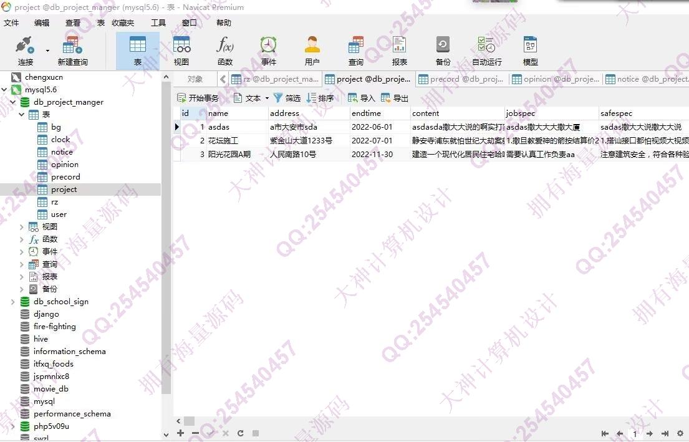Open the 连接 dropdown arrow
Screen dimensions: 689x442
(x=47, y=50)
